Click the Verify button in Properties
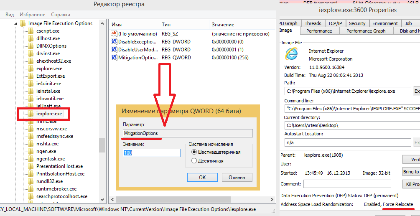This screenshot has width=420, height=216. point(411,160)
